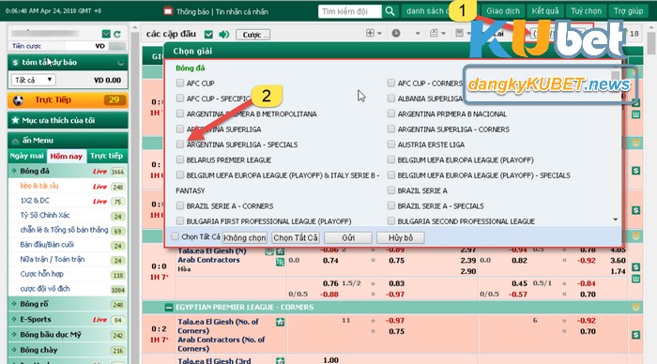Click the star icon in Mục ưa thích
The width and height of the screenshot is (657, 364).
[x=16, y=121]
